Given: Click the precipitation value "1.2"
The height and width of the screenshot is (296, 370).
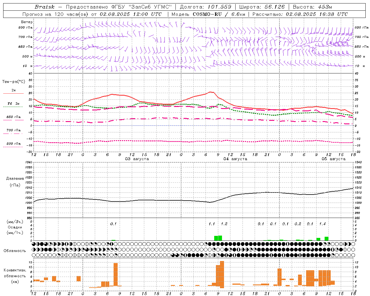Looking at the screenshot, I should [x=224, y=224].
